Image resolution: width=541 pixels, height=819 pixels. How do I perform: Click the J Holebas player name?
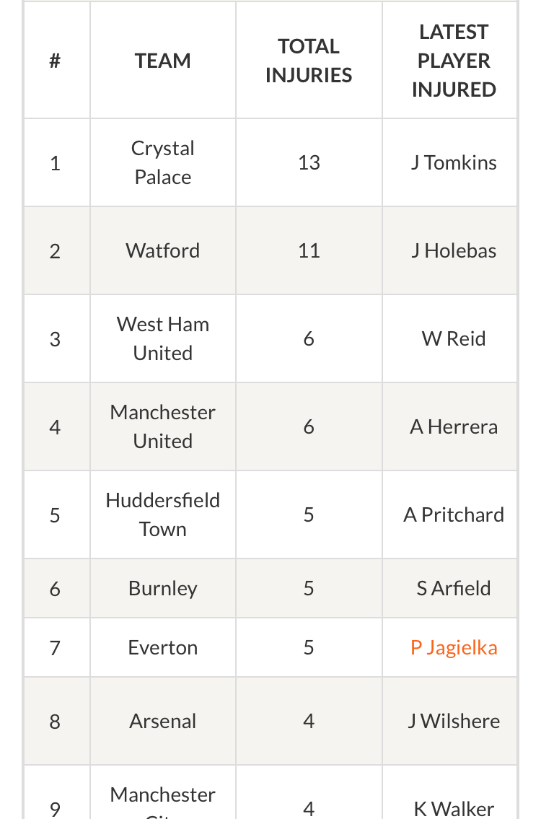pyautogui.click(x=453, y=250)
